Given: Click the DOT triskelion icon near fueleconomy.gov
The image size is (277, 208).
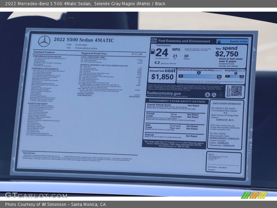Looking at the screenshot, I should pos(214,94).
